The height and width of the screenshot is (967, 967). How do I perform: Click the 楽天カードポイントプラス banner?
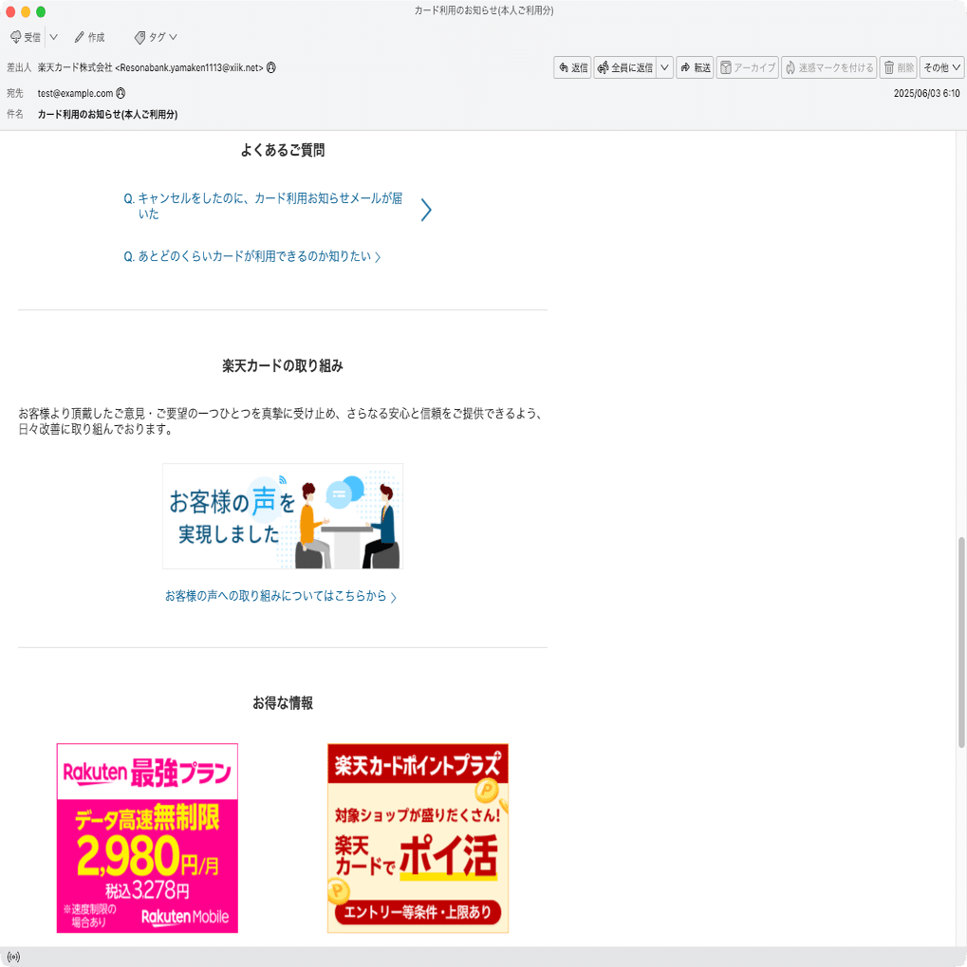coord(418,838)
